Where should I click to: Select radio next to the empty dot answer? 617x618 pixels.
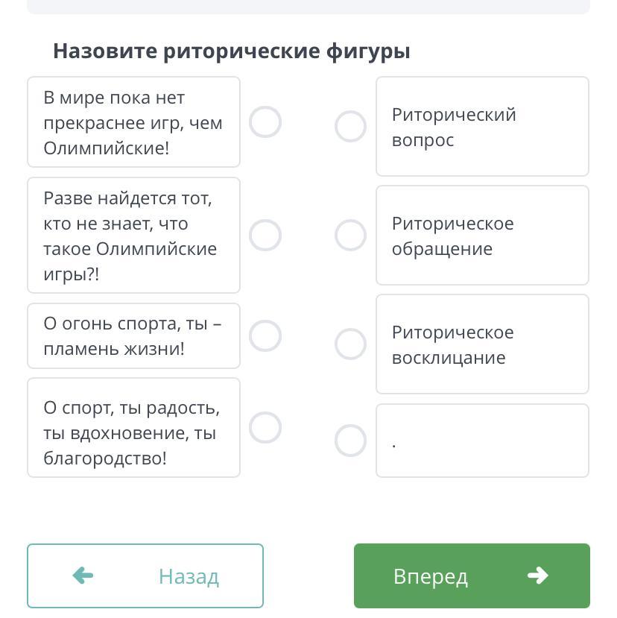pos(351,441)
